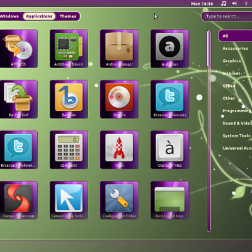Filter by Accessories category

pos(236,49)
